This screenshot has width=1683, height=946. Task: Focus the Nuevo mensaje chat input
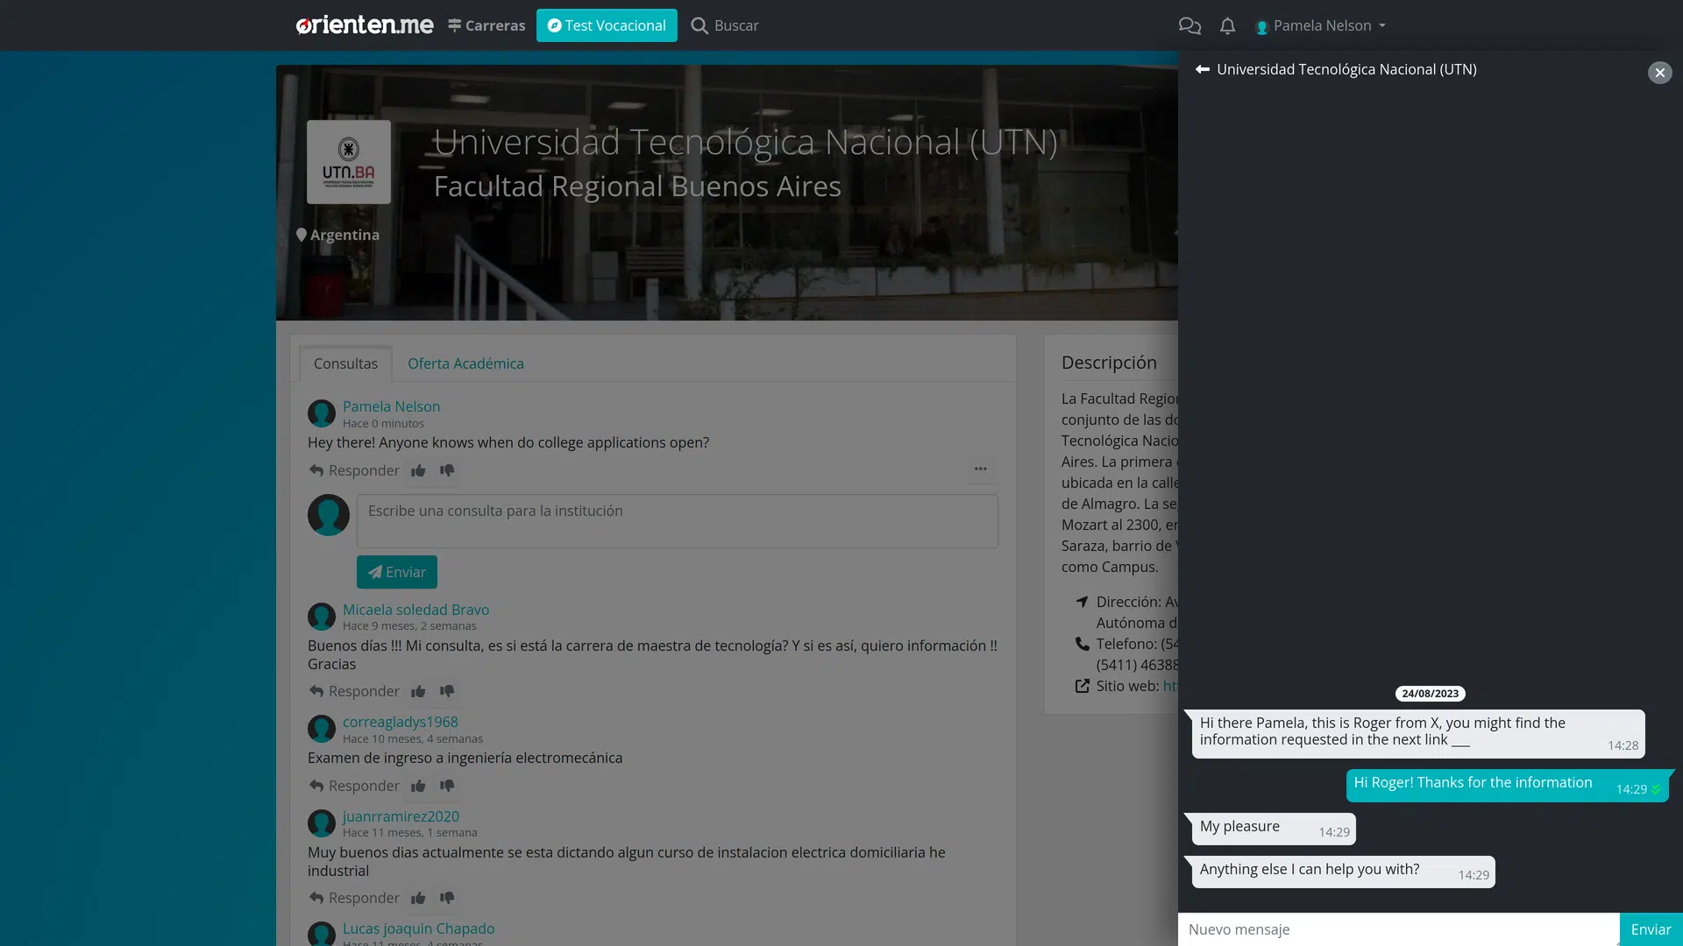point(1398,929)
